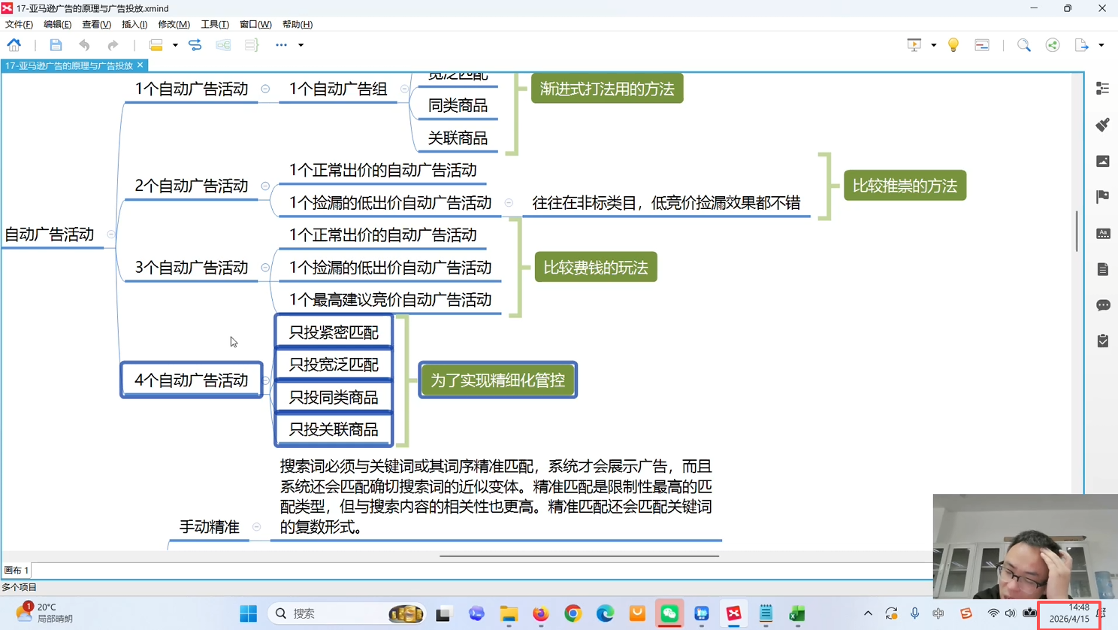Open WeChat from the taskbar
The image size is (1118, 630).
pos(669,613)
